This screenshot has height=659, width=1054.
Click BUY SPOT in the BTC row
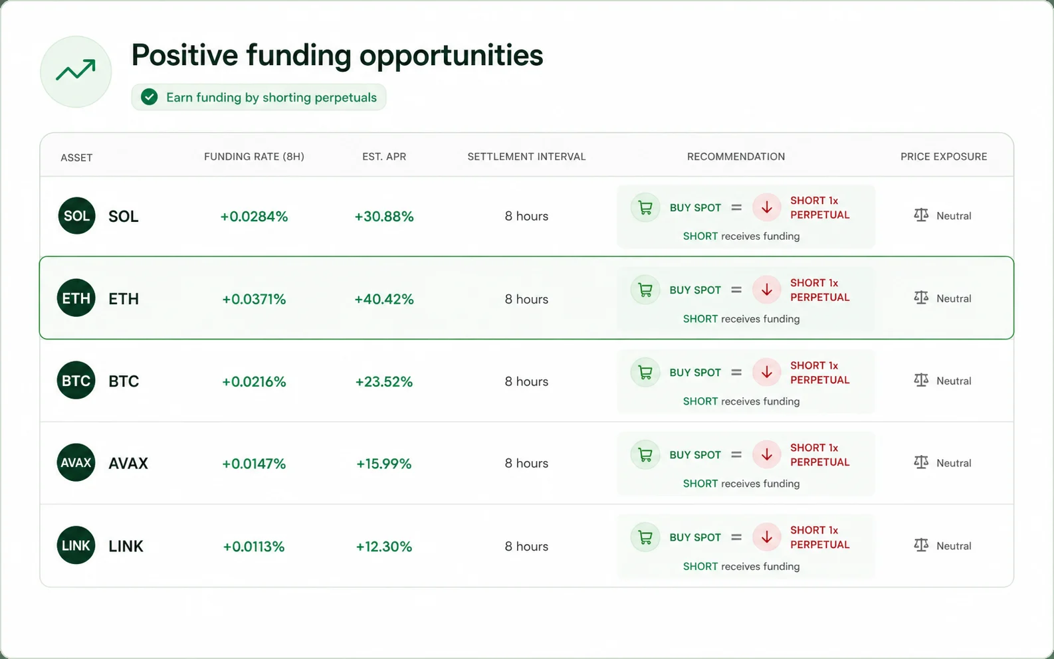(x=695, y=373)
